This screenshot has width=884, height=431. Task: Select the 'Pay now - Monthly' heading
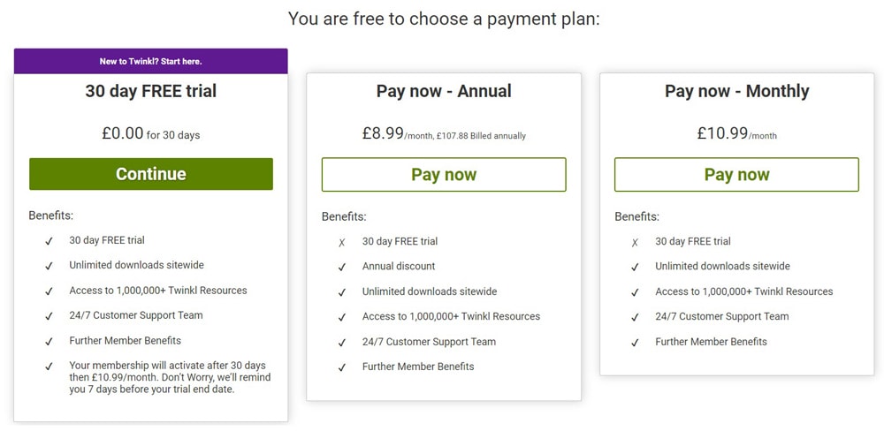click(736, 91)
